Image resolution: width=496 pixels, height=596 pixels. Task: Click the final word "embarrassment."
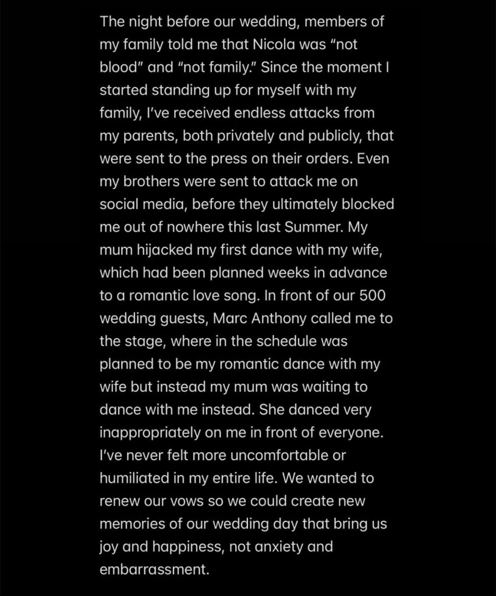point(154,570)
